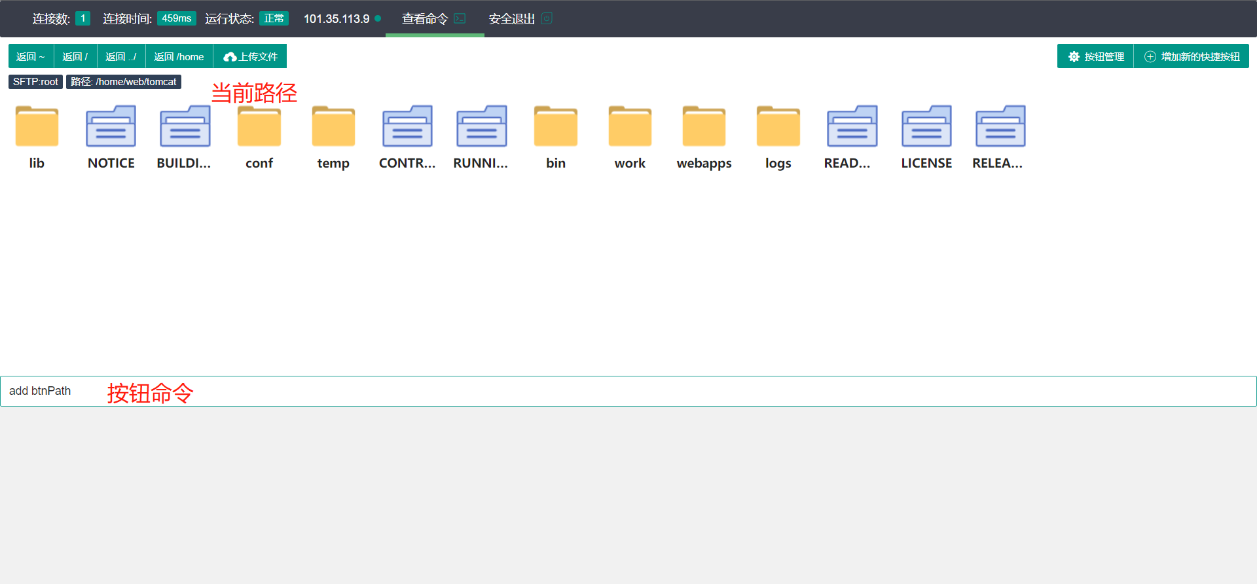Click the connection count badge 1
The image size is (1257, 584).
(x=83, y=18)
